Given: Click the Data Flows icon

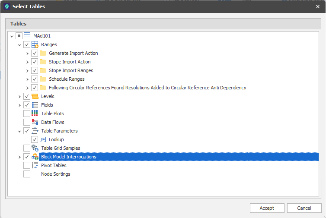Looking at the screenshot, I should (35, 122).
